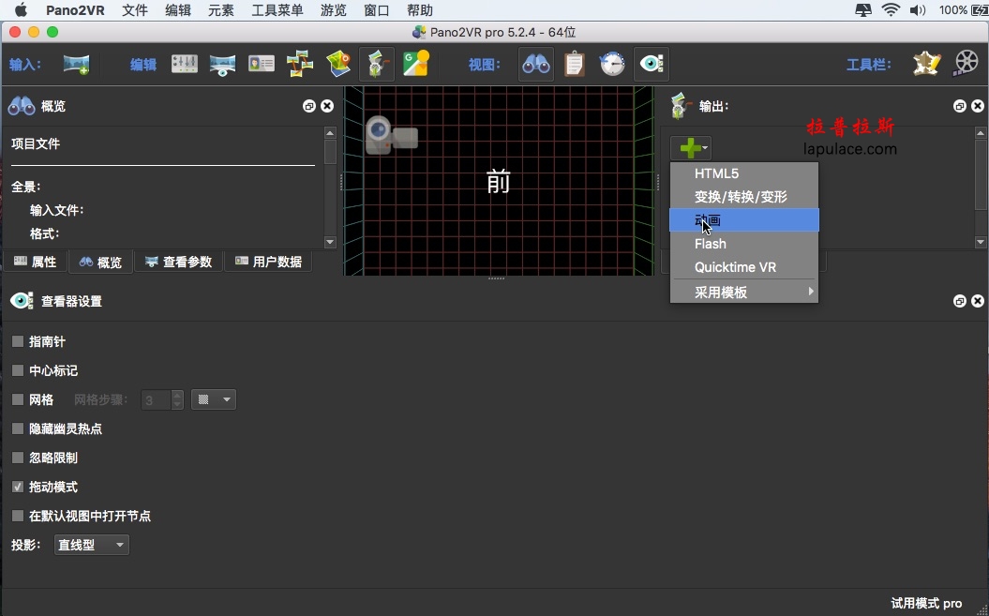Click the volume icon in menu bar
The image size is (989, 616).
pos(917,10)
